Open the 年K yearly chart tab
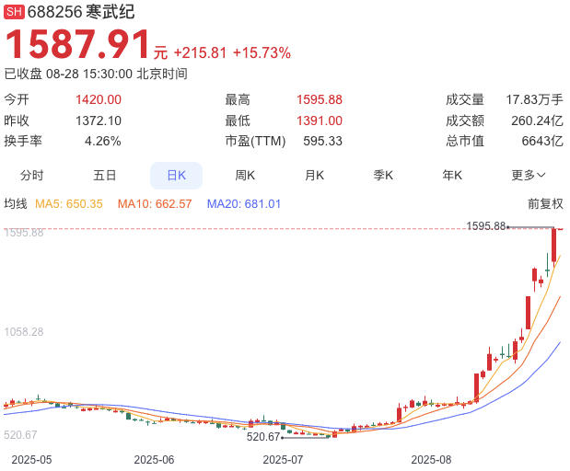Image resolution: width=570 pixels, height=471 pixels. point(452,175)
